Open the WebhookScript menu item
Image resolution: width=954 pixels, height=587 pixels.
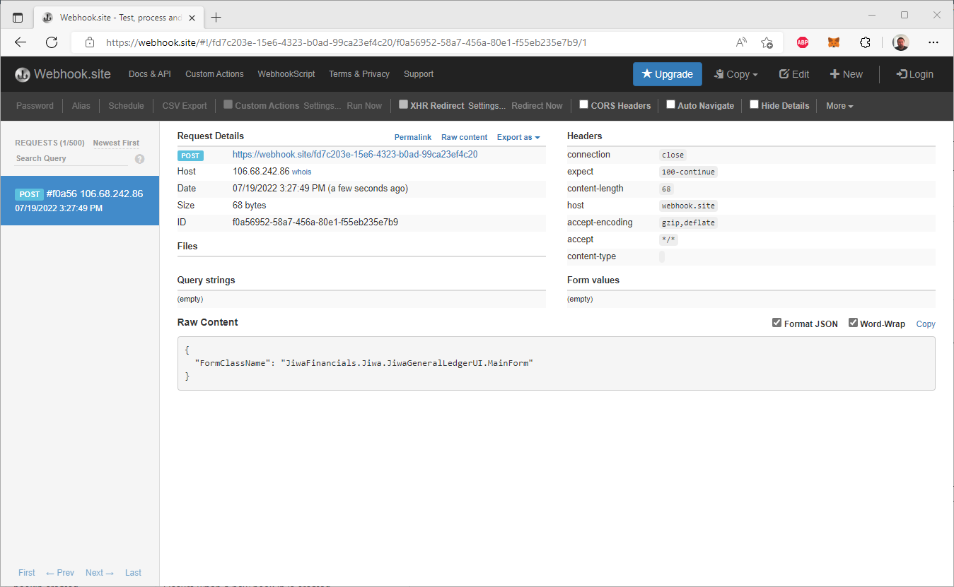point(286,74)
